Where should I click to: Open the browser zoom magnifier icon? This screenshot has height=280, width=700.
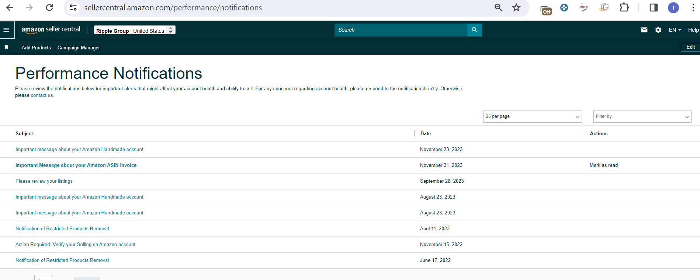coord(498,8)
